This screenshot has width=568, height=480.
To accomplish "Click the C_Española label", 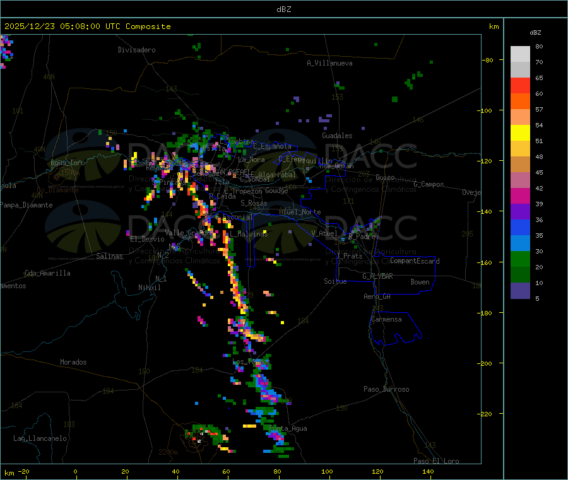I will [x=272, y=146].
